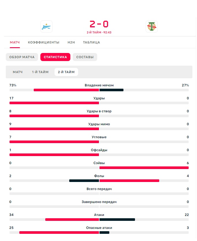Click the Удары stat label
The width and height of the screenshot is (197, 241).
pyautogui.click(x=99, y=98)
